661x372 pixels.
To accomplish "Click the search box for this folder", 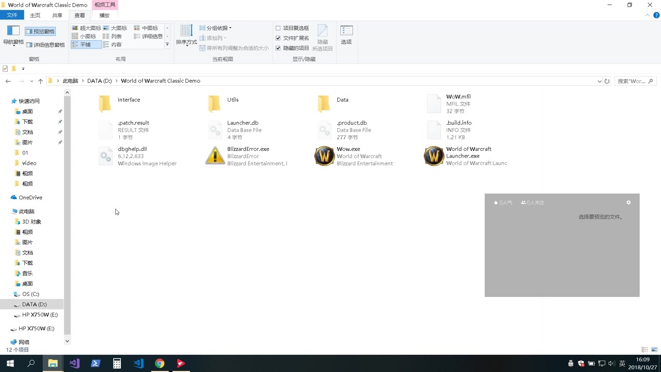I will coord(635,81).
